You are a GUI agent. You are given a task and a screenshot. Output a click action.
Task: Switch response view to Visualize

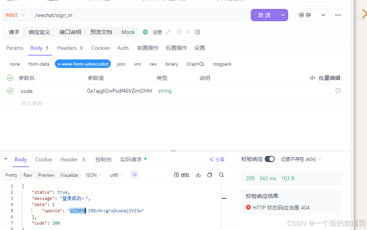[69, 175]
